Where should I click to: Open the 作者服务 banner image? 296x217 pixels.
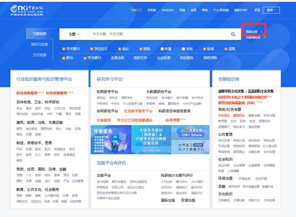pos(111,139)
